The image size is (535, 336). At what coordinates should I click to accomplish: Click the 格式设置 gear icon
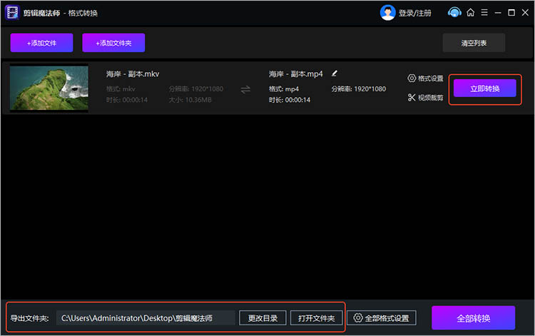[412, 78]
